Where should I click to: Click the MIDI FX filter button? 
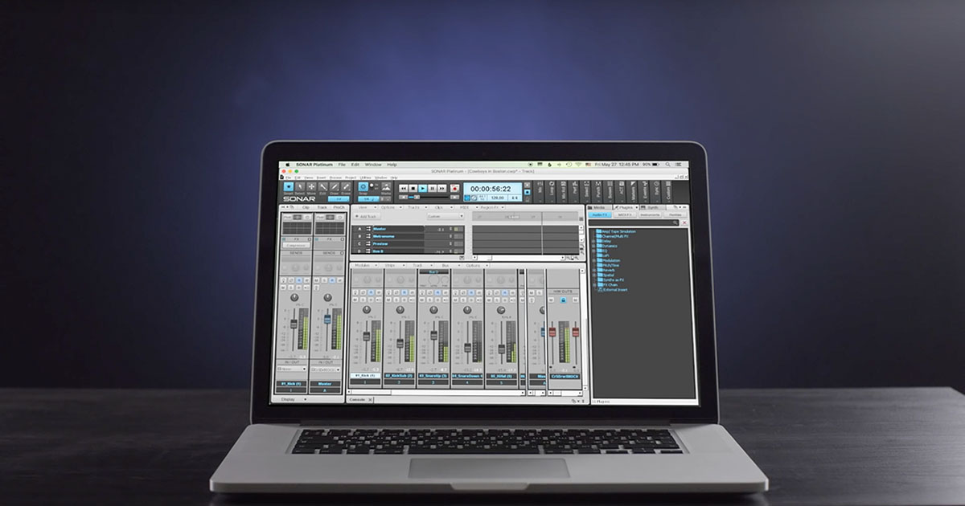point(625,214)
